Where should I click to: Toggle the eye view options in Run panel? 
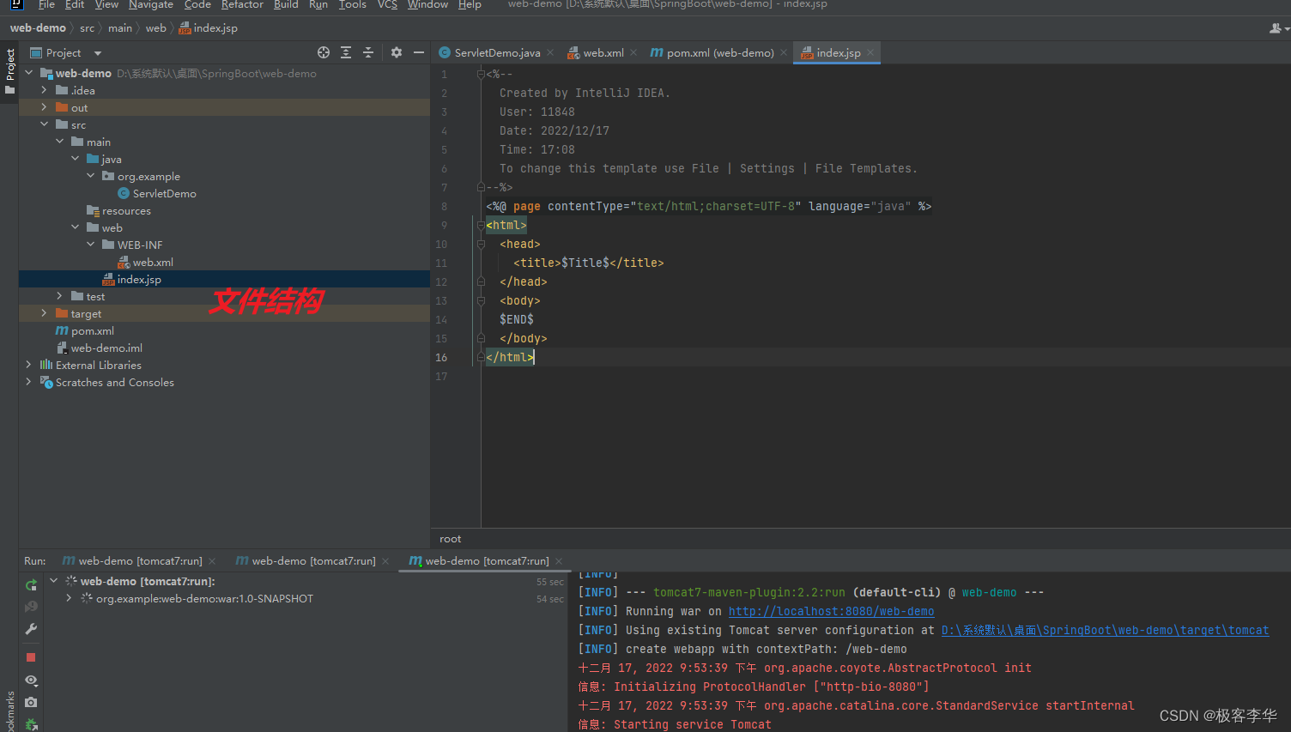pyautogui.click(x=31, y=680)
